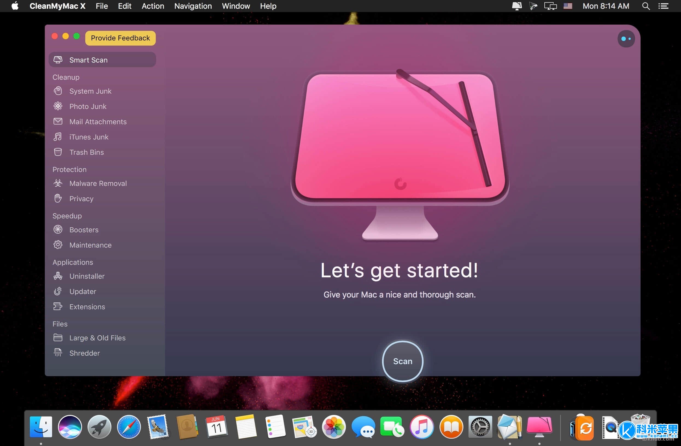Open the Action menu
Image resolution: width=681 pixels, height=446 pixels.
pos(153,6)
